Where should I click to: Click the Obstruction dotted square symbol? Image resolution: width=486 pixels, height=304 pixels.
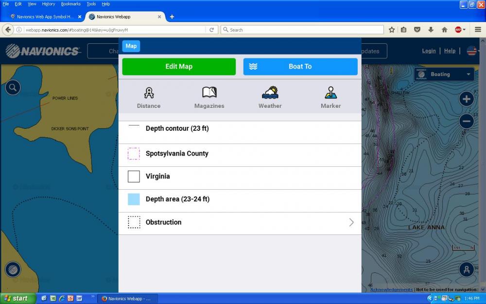pyautogui.click(x=134, y=222)
